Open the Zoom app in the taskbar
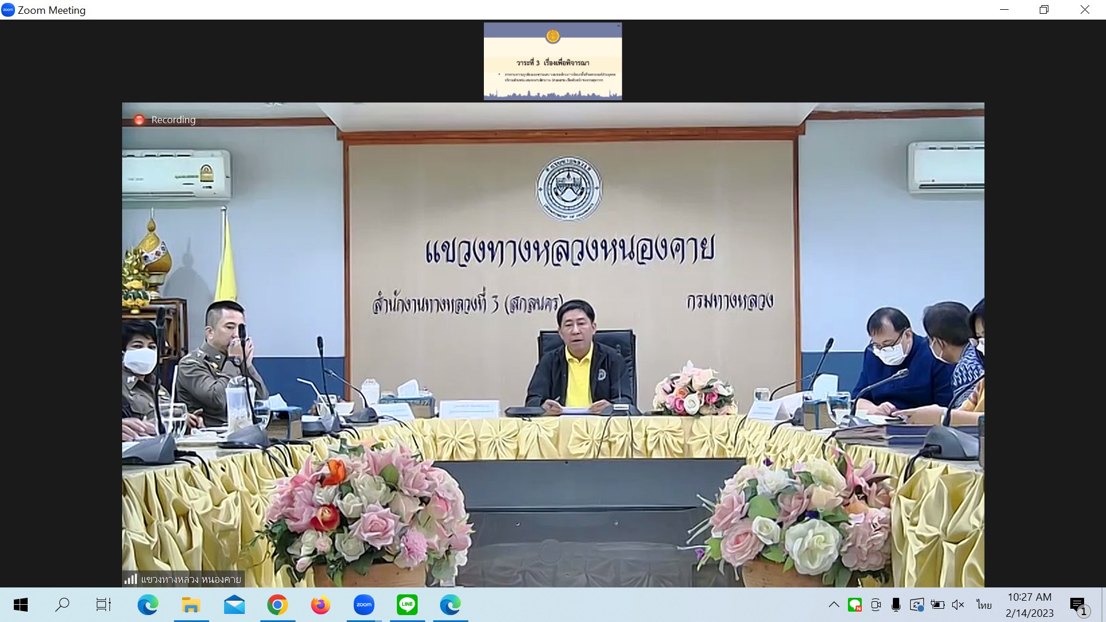Screen dimensions: 1106x622 (x=363, y=605)
